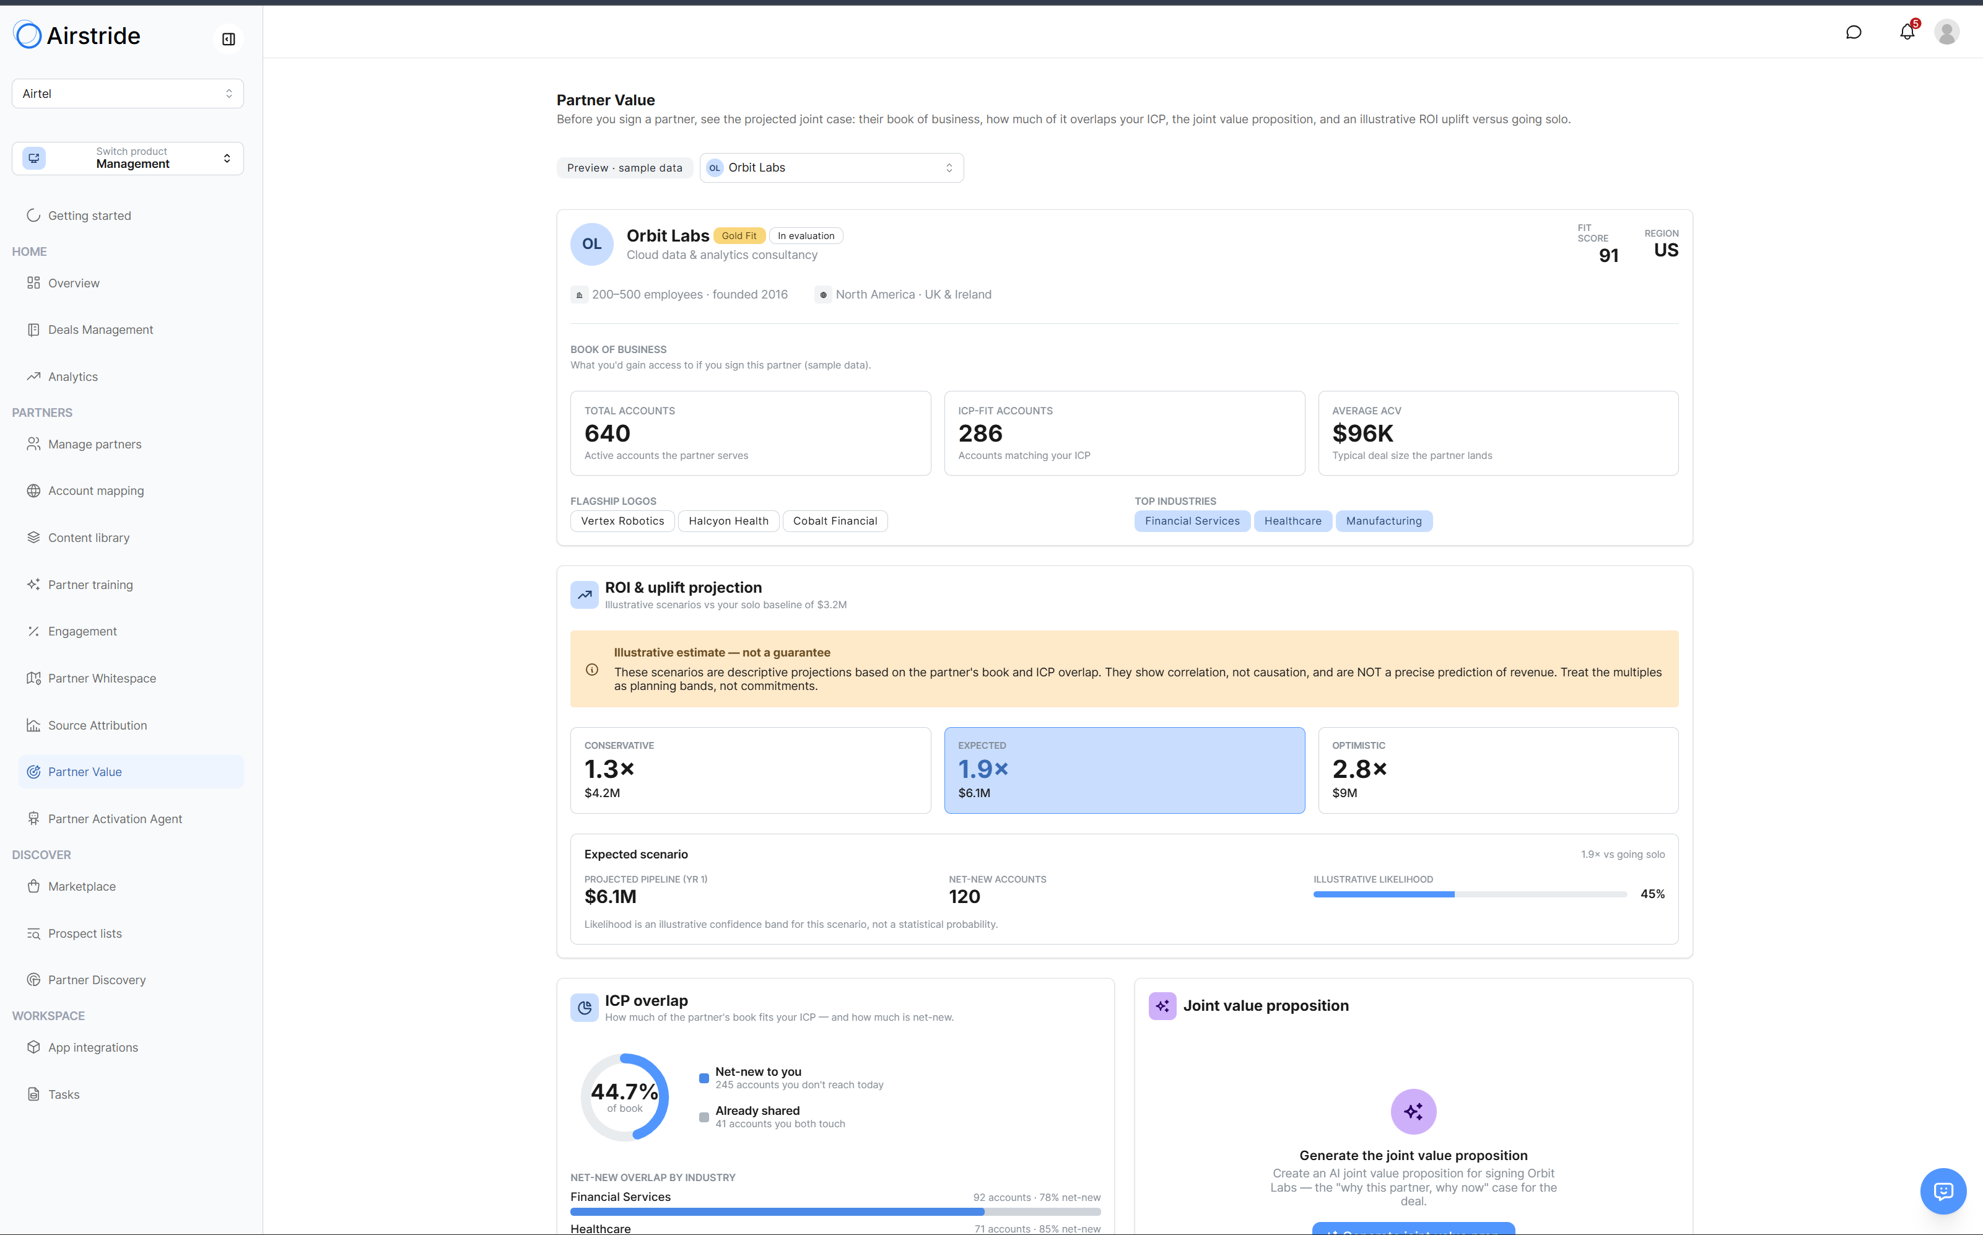Viewport: 1983px width, 1235px height.
Task: Click the ICP overlap pie icon
Action: (584, 1008)
